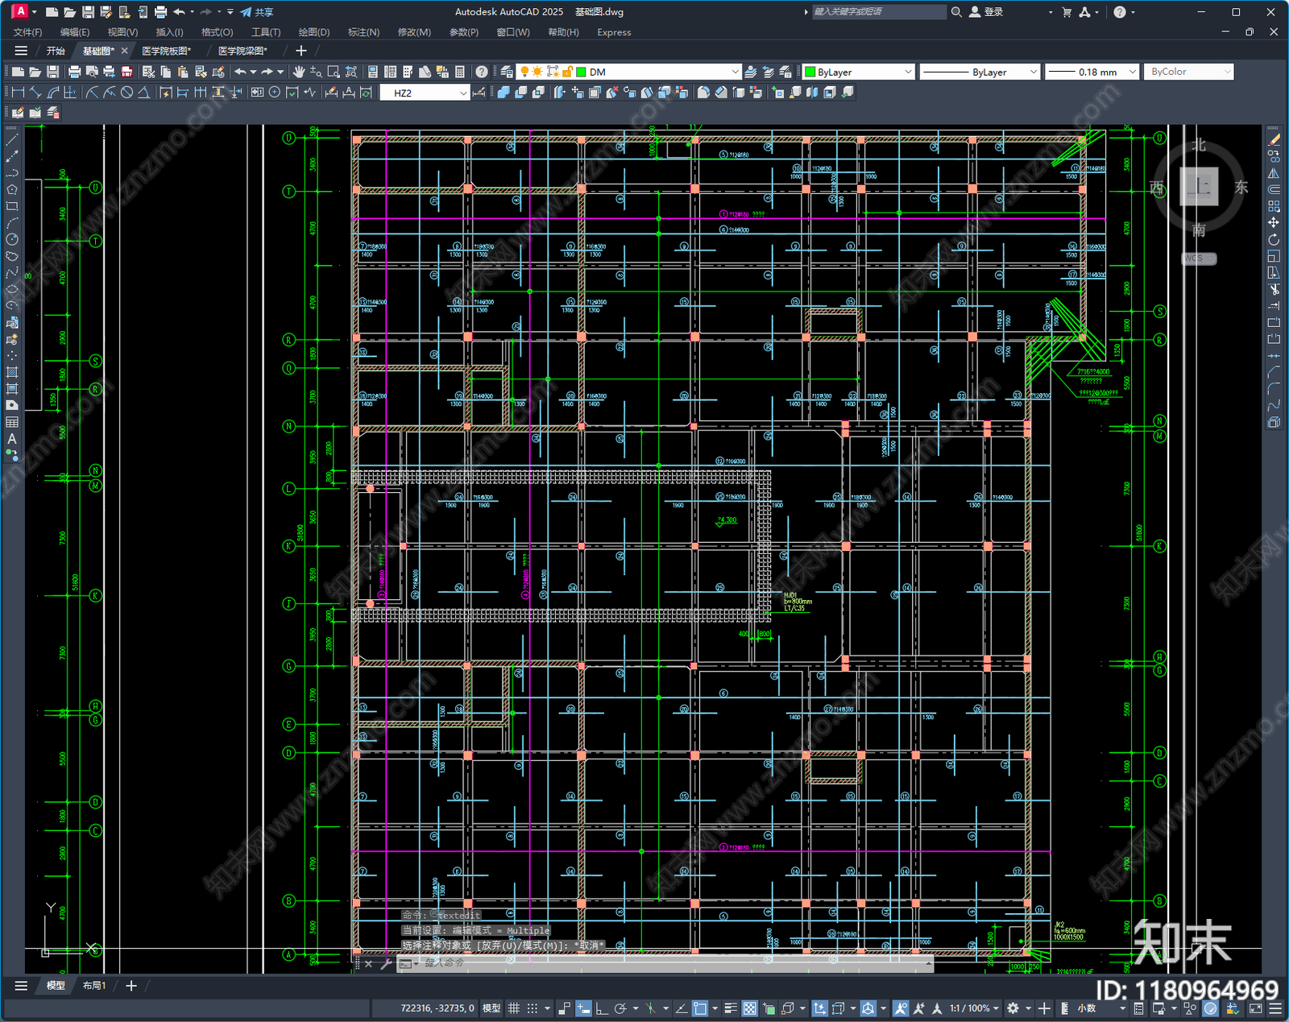This screenshot has height=1022, width=1289.
Task: Click the Plot printer icon in quick access toolbar
Action: point(160,12)
